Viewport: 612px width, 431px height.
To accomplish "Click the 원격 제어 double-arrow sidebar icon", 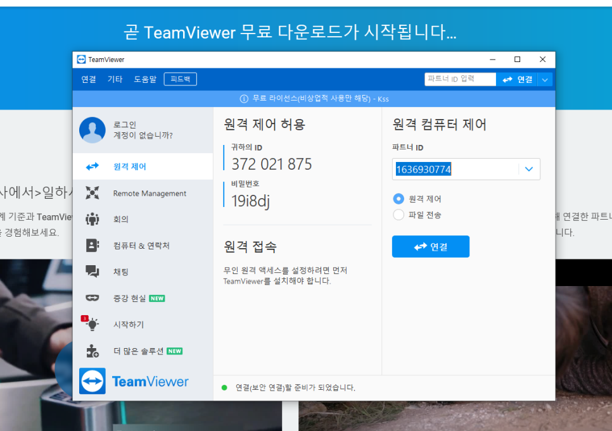I will coord(92,166).
